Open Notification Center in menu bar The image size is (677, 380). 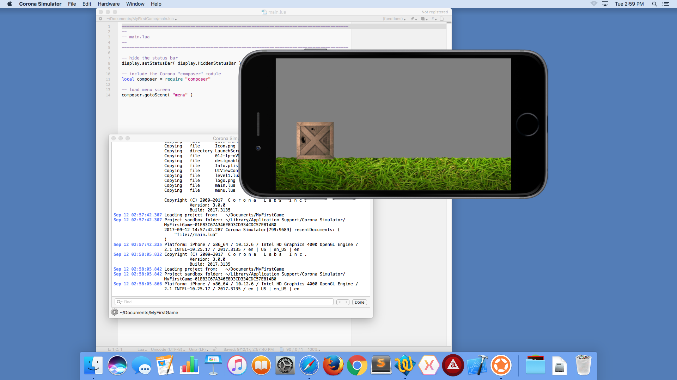coord(666,4)
